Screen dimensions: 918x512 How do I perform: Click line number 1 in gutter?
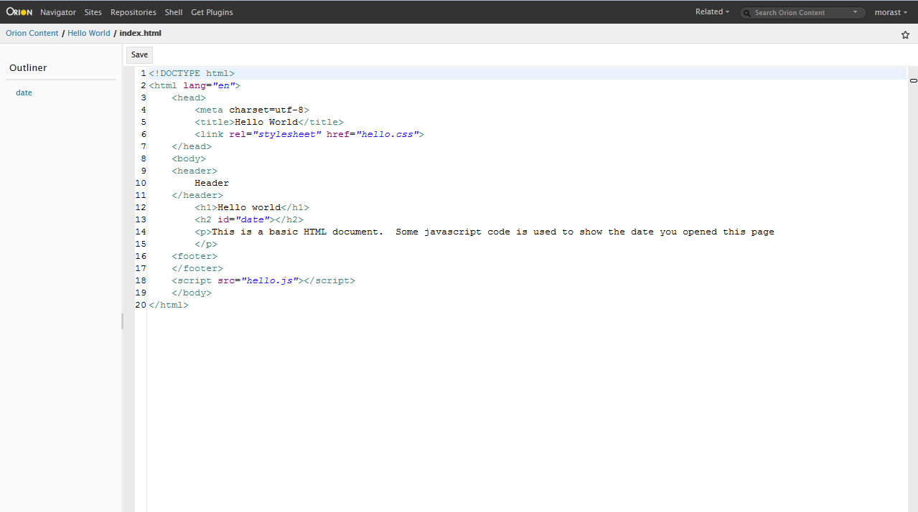143,73
